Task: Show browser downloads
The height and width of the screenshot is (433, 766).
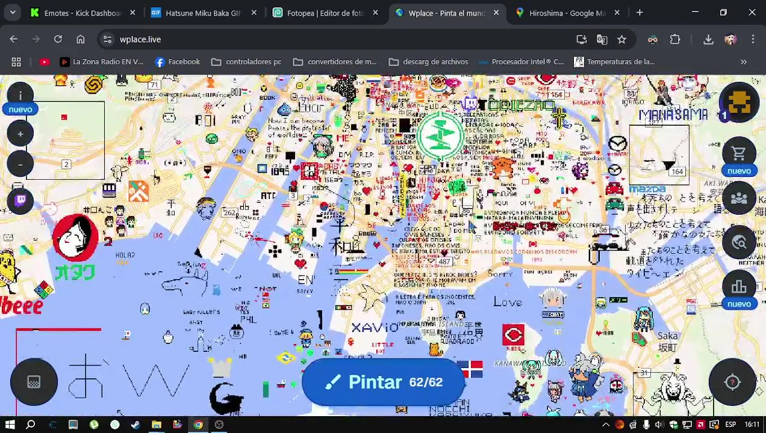Action: (708, 39)
